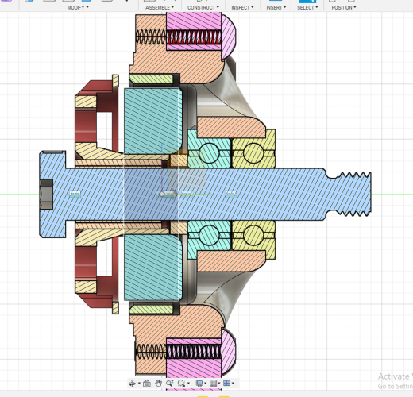Viewport: 413px width, 397px height.
Task: Activate the Pan hand tool
Action: tap(158, 383)
